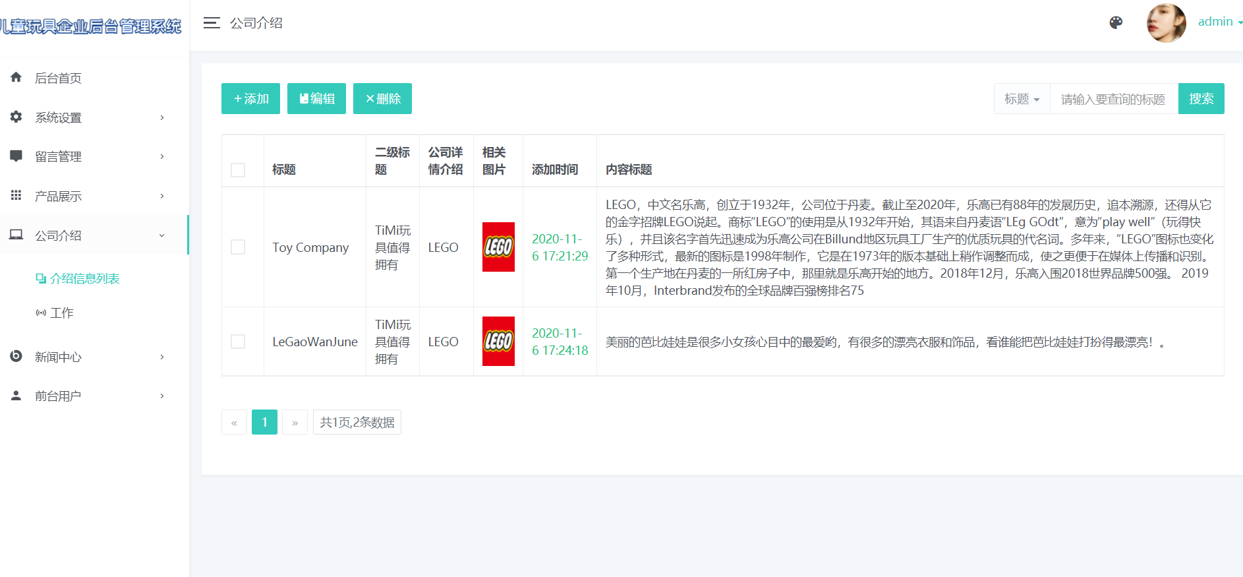Click the 编辑 button
The image size is (1243, 577).
coord(316,98)
